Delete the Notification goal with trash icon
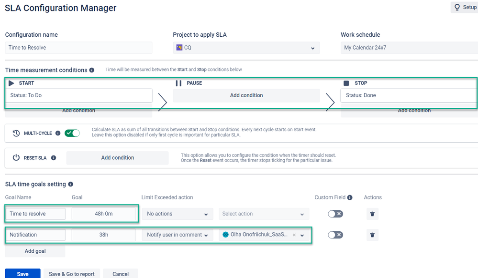 pos(372,235)
